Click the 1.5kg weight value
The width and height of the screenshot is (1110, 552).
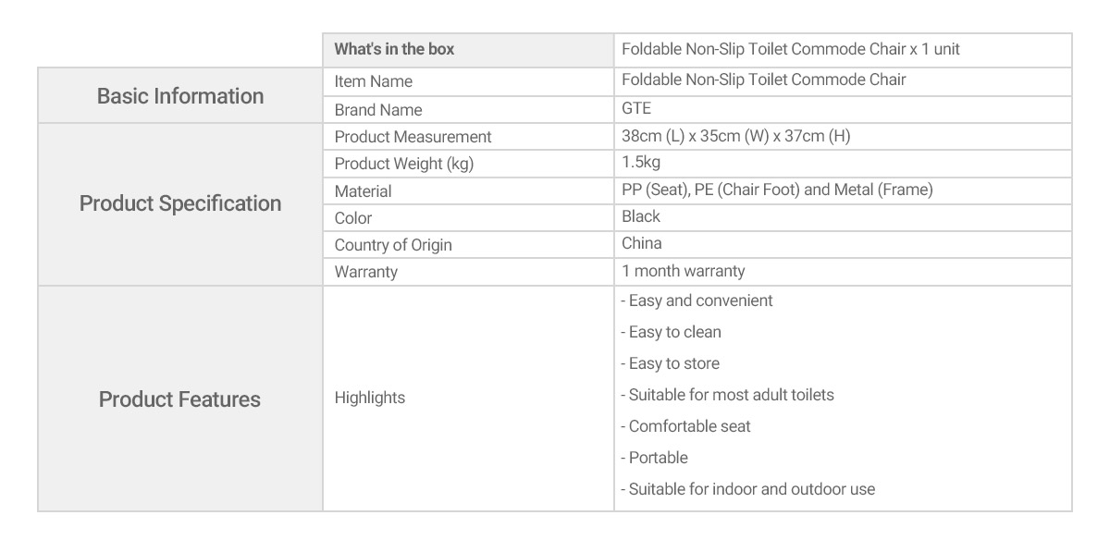click(x=641, y=163)
